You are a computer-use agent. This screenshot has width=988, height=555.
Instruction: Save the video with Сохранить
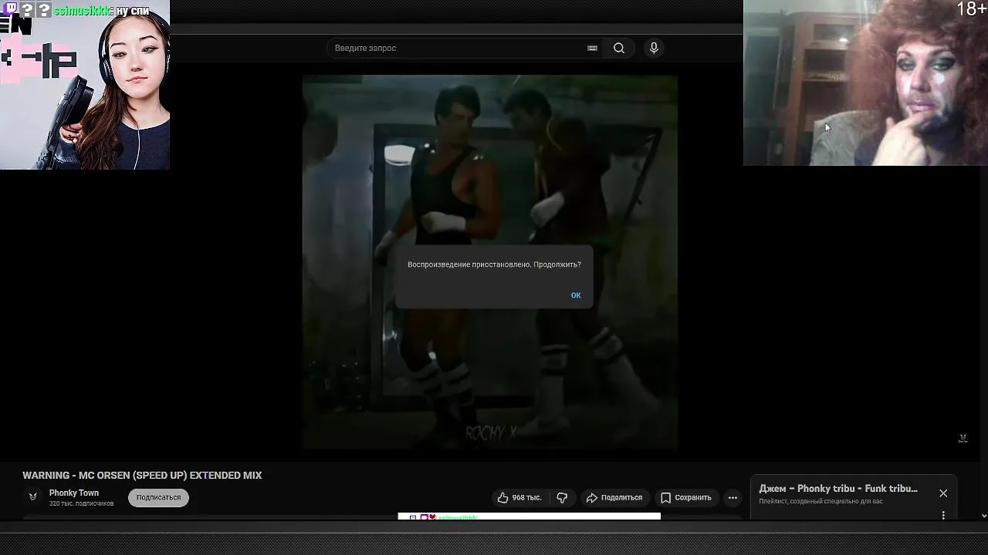click(x=685, y=498)
